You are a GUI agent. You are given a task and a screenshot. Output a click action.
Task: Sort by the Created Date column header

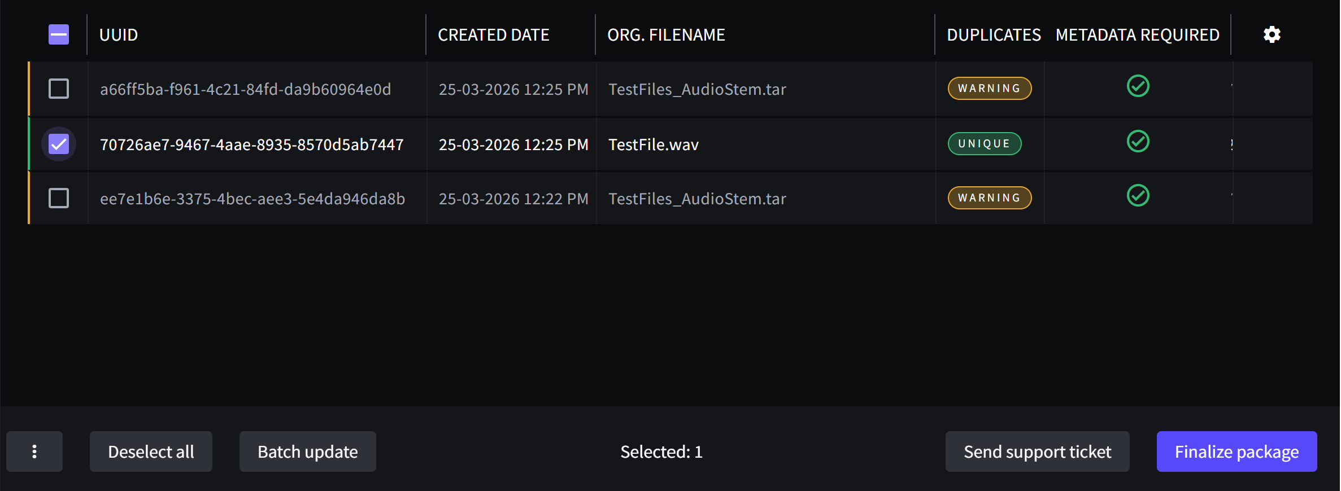(493, 35)
